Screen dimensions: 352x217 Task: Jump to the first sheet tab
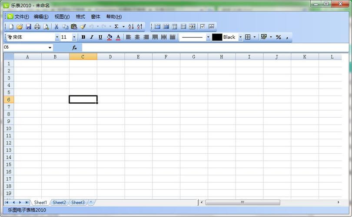(x=7, y=202)
